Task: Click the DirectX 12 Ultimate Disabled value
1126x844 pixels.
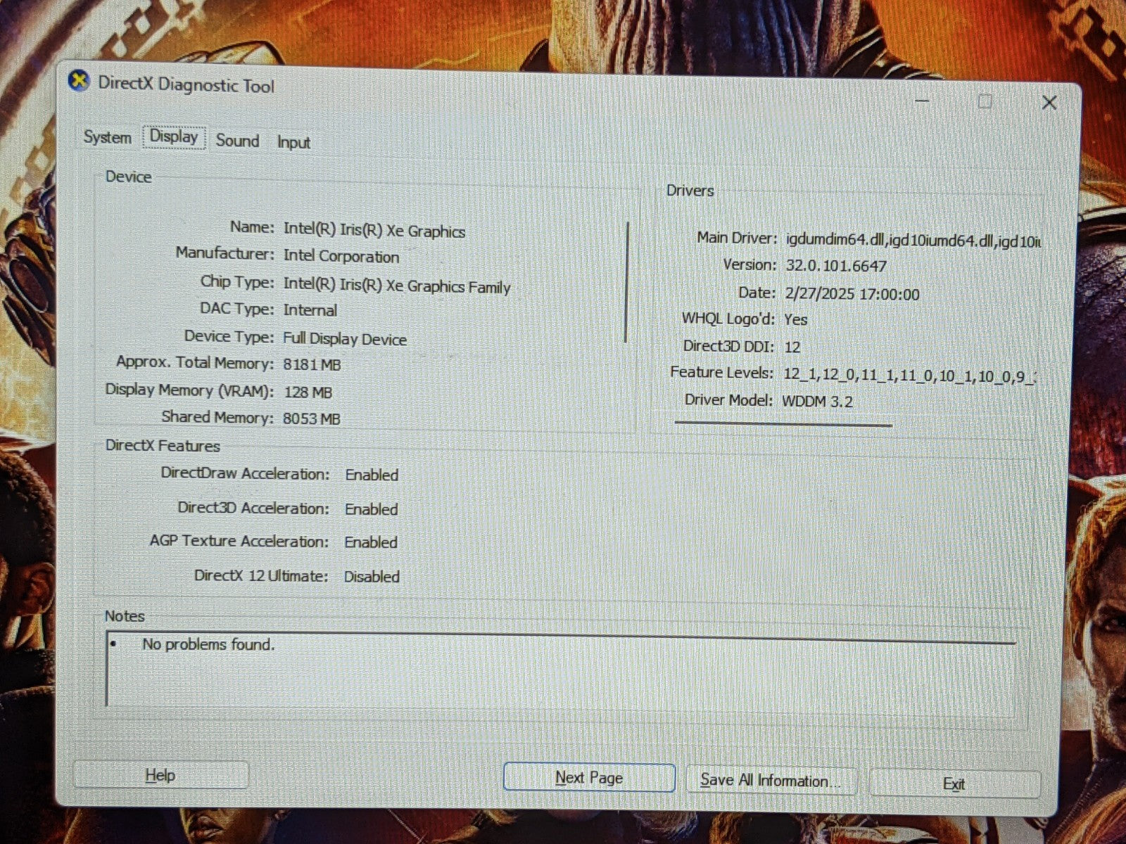Action: [x=372, y=577]
